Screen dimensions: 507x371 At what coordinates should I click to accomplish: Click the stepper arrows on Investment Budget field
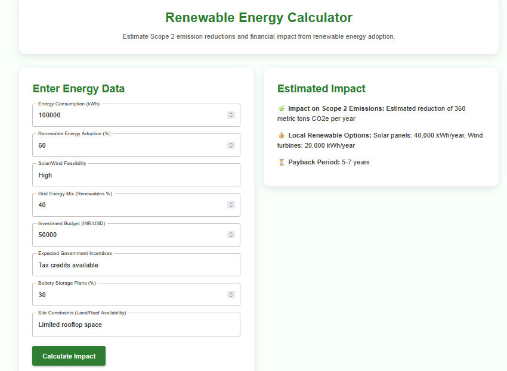[x=231, y=235]
